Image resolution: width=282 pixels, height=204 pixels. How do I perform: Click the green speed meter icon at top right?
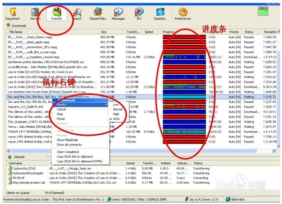(x=263, y=11)
